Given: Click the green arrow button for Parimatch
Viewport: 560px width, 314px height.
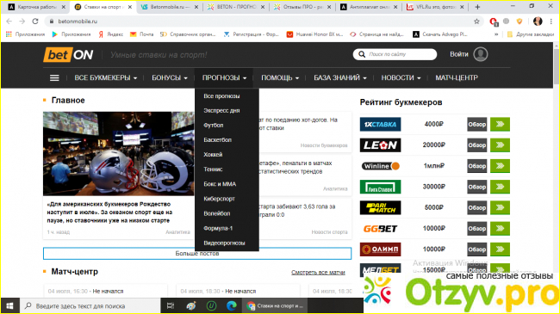Looking at the screenshot, I should coord(500,207).
